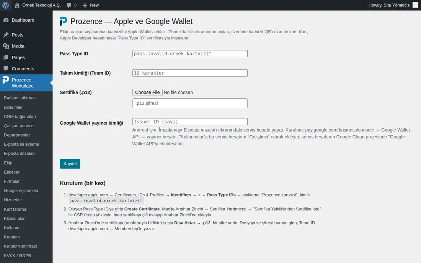421x263 pixels.
Task: Click the Pages document icon
Action: click(x=6, y=58)
